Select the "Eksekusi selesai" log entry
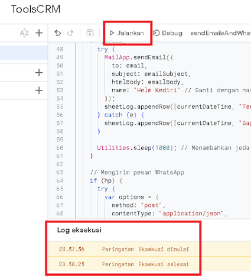 (164, 264)
